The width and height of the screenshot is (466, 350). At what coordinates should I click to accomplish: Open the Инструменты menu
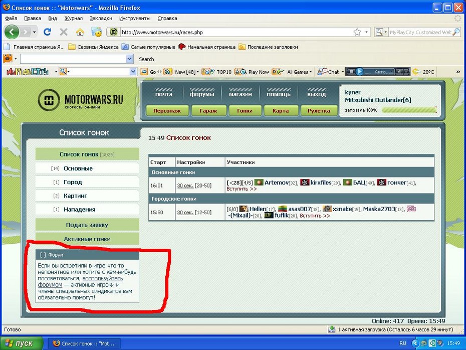pos(135,18)
